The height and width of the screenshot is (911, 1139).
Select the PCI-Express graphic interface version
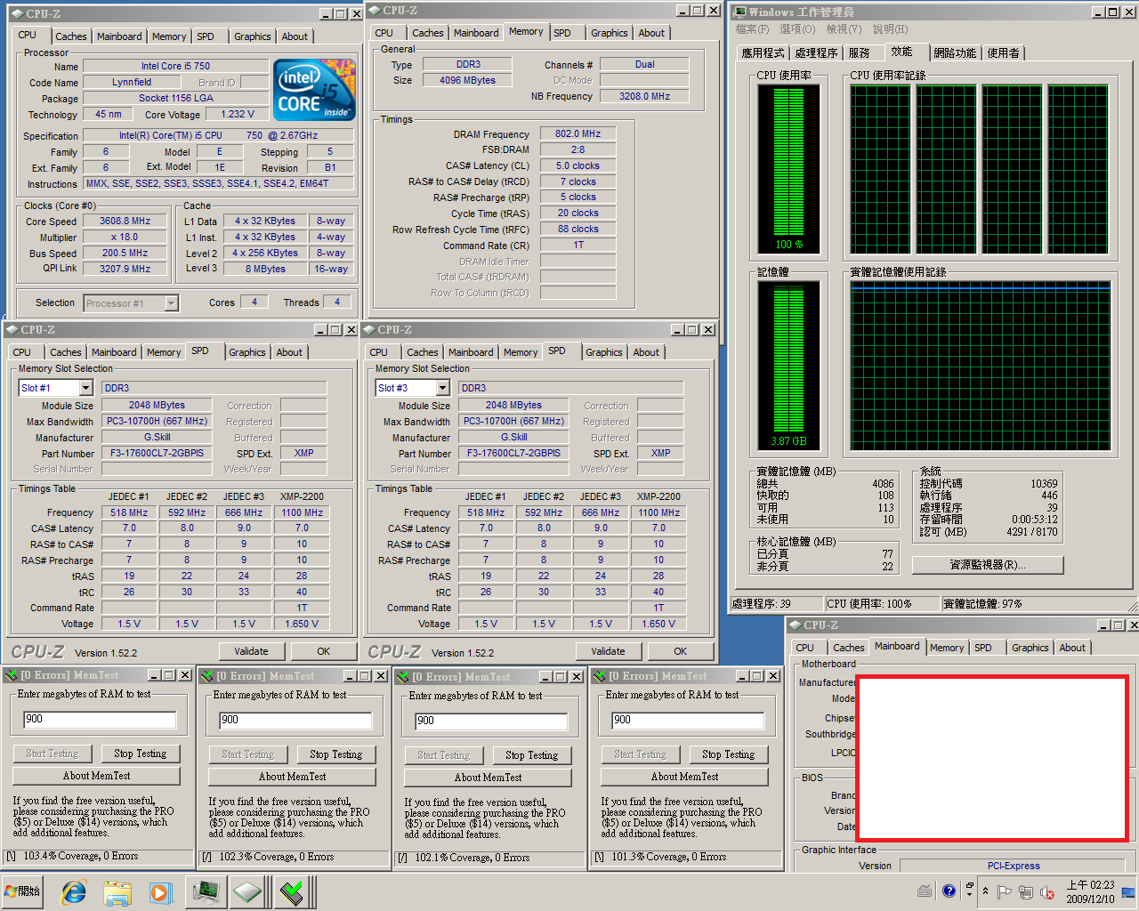click(1014, 866)
